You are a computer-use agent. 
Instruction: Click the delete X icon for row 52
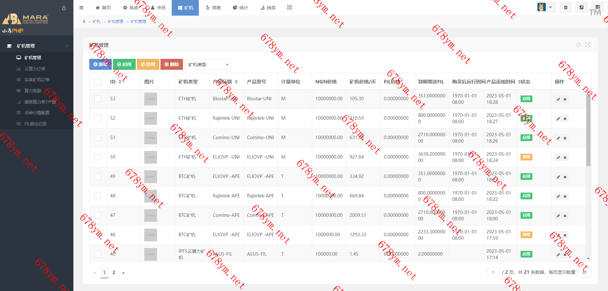(565, 119)
